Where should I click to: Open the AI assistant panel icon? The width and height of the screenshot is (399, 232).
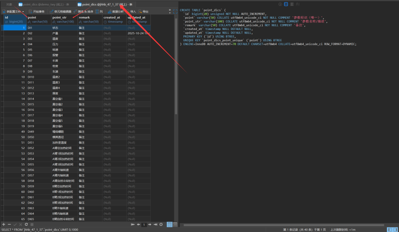(298, 4)
